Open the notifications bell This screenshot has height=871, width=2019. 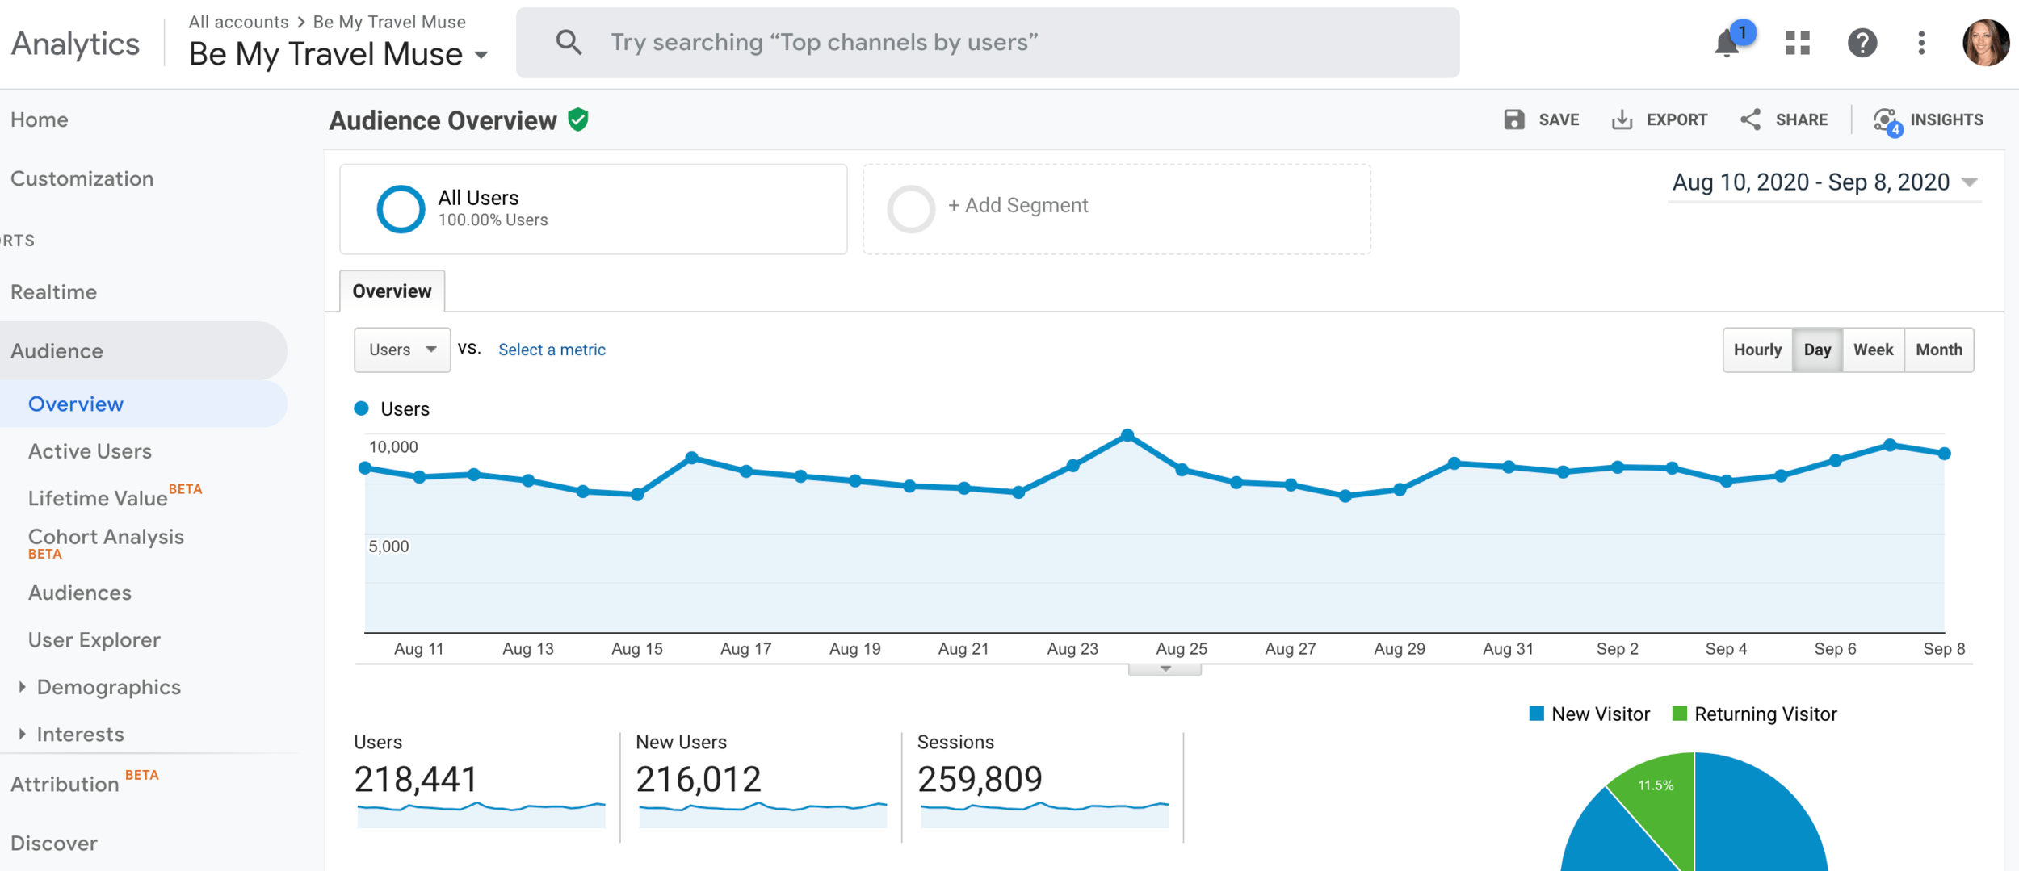coord(1727,43)
